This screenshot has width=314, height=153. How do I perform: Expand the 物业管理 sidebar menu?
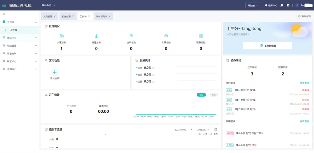tap(20, 46)
